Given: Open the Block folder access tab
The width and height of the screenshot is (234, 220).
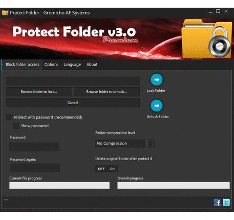Looking at the screenshot, I should coord(23,65).
